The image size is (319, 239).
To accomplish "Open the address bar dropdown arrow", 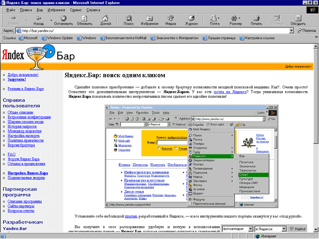I will 291,31.
